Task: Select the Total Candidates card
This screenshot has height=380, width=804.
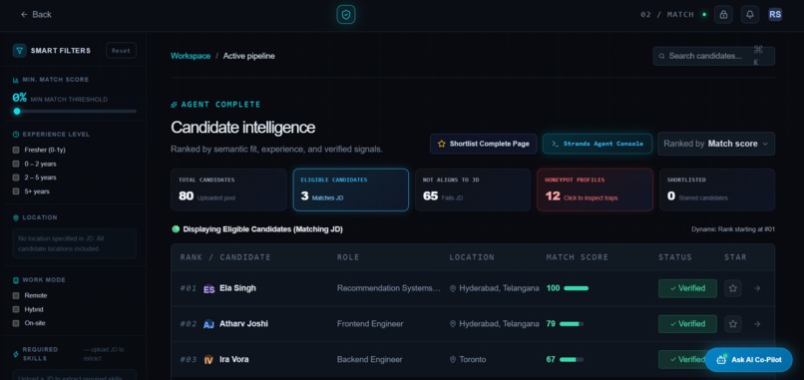Action: pyautogui.click(x=228, y=190)
